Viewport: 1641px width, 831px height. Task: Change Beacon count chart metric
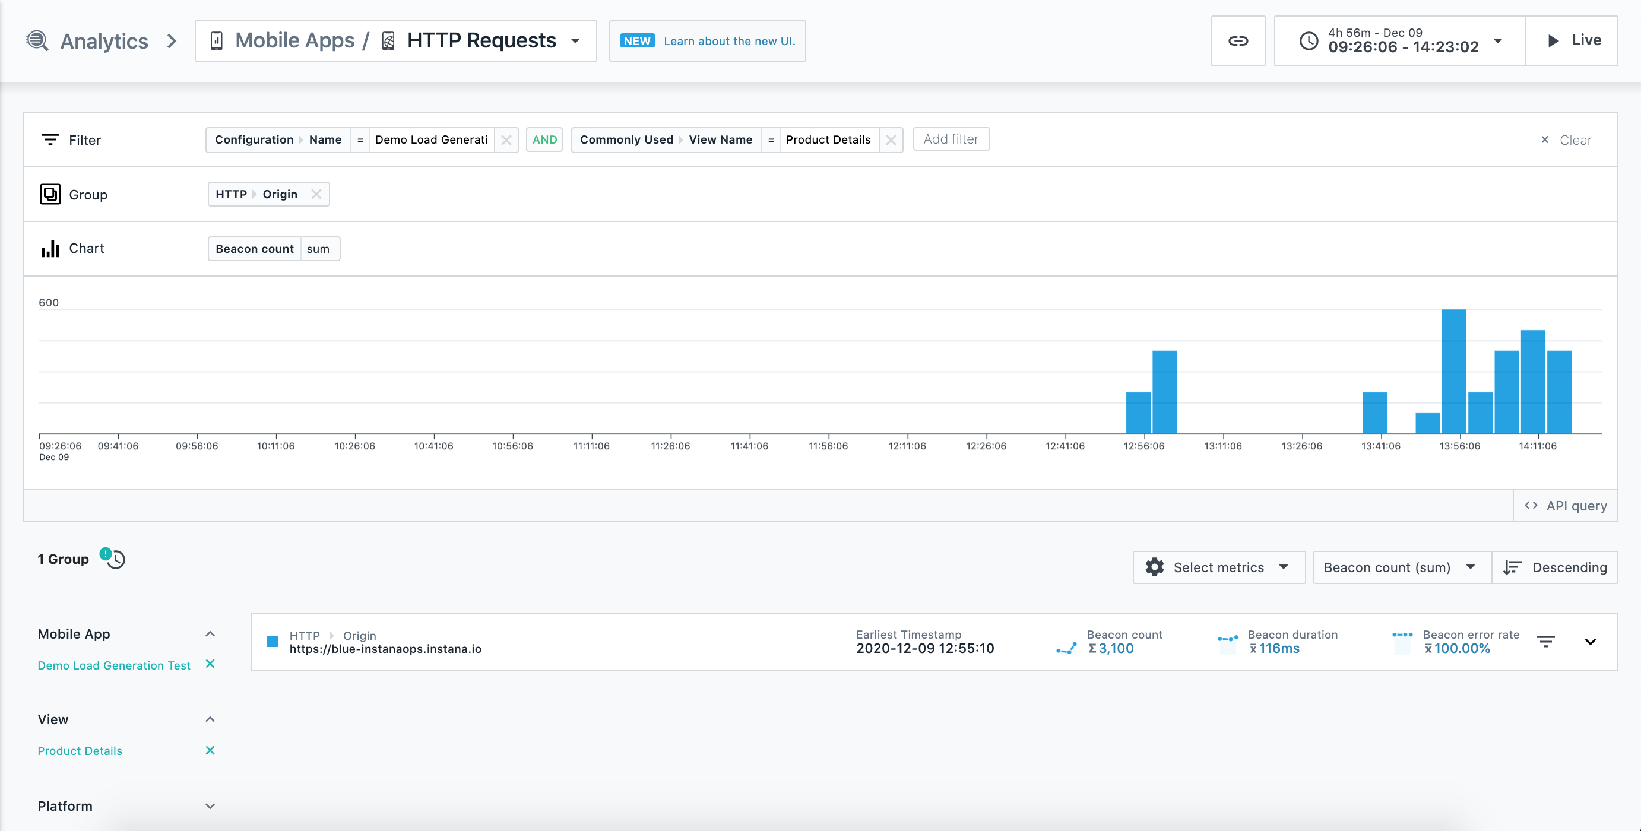[254, 249]
